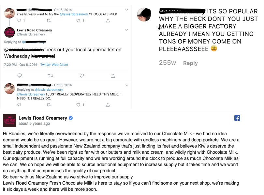Retweet the first chocolate milk tweet
The width and height of the screenshot is (264, 195).
[49, 20]
